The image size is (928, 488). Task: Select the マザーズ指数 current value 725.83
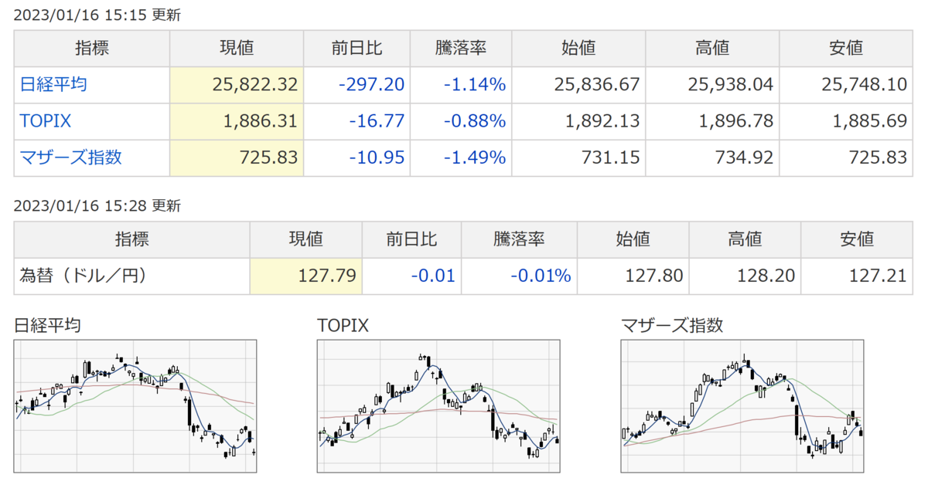[270, 158]
